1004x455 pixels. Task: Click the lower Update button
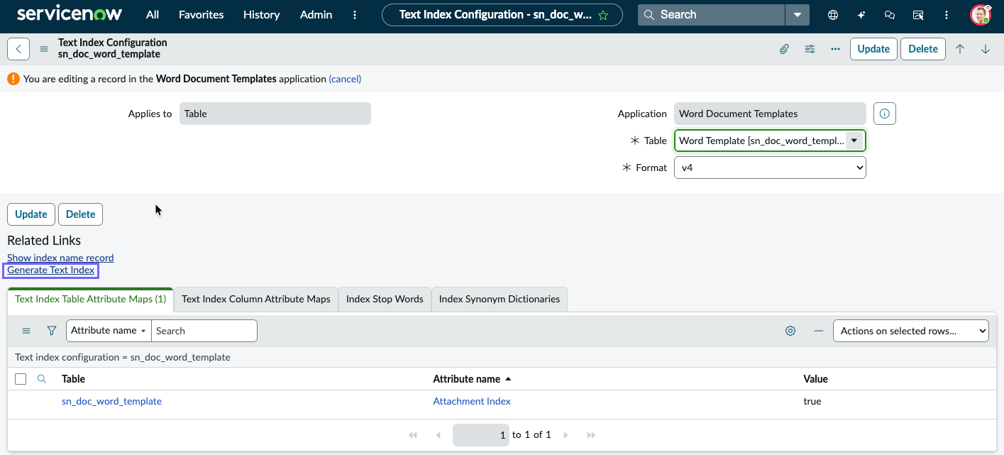31,214
